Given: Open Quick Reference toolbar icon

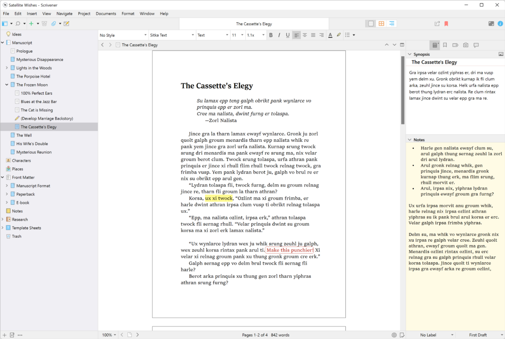Looking at the screenshot, I should pyautogui.click(x=67, y=24).
